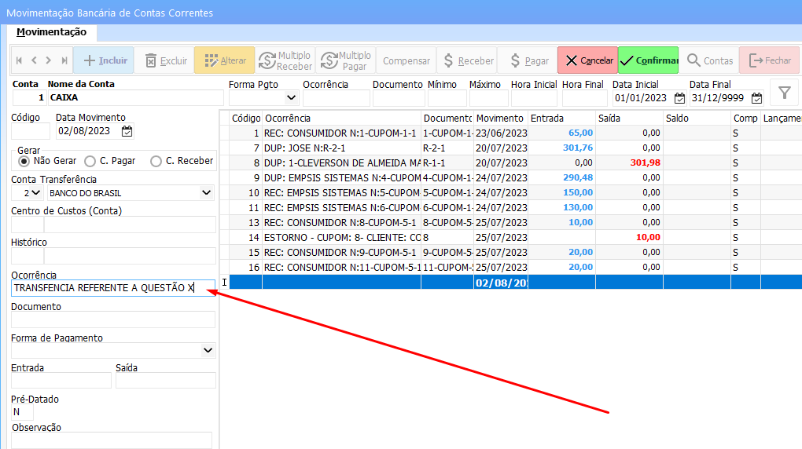Click the Documento field in the form

tap(113, 319)
